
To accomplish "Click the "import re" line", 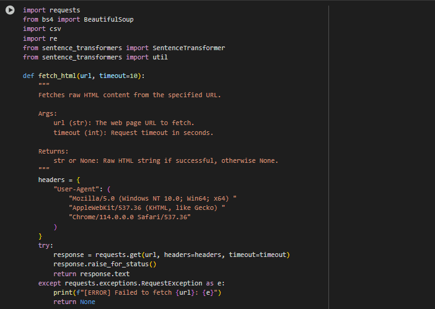I will pos(40,38).
